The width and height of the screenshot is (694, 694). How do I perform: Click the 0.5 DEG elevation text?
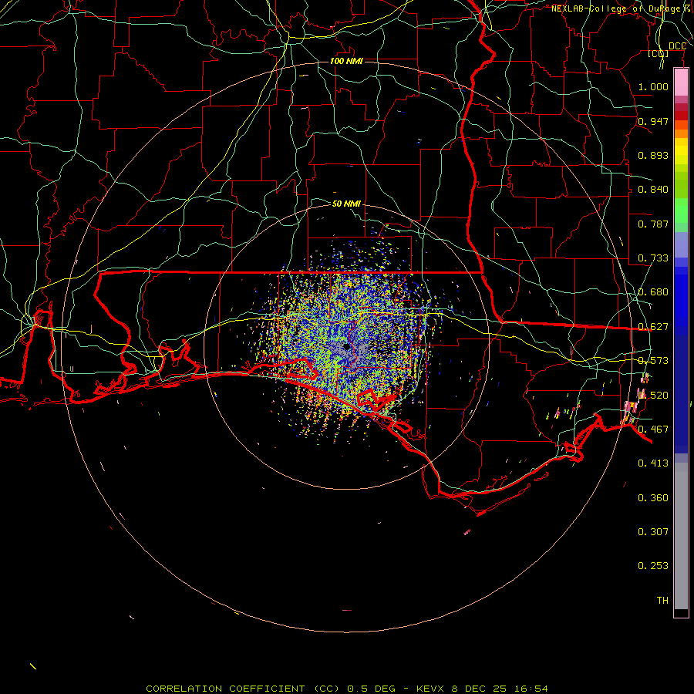pyautogui.click(x=371, y=689)
